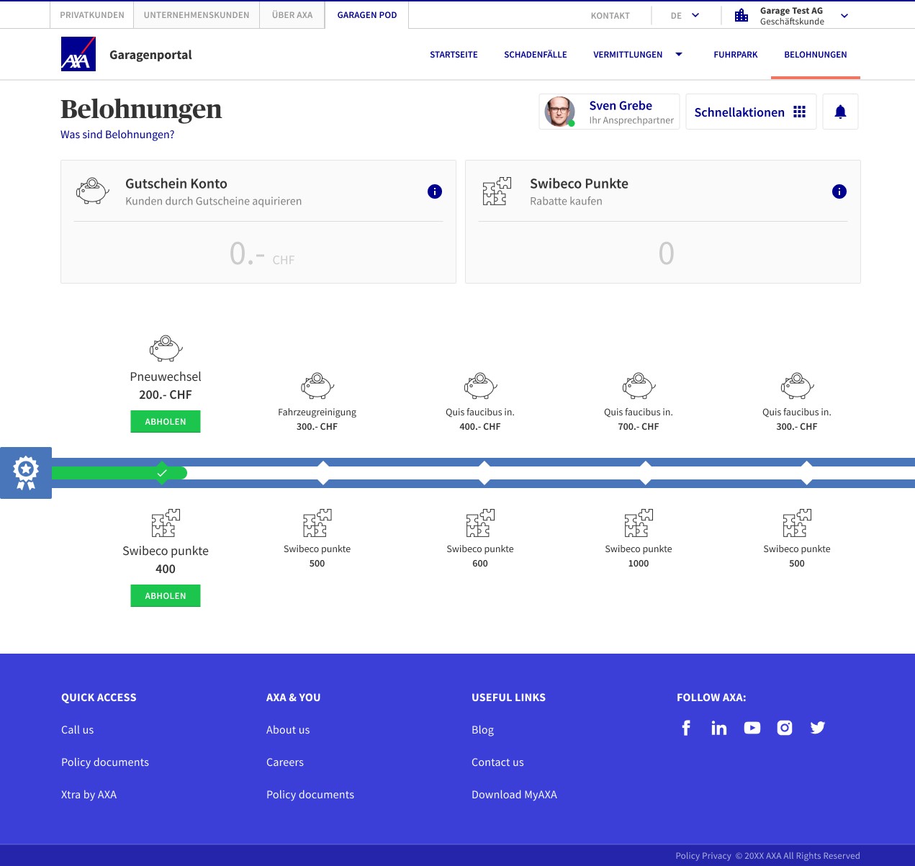Select Belohnungen navigation item
Screen dimensions: 915x866
816,55
